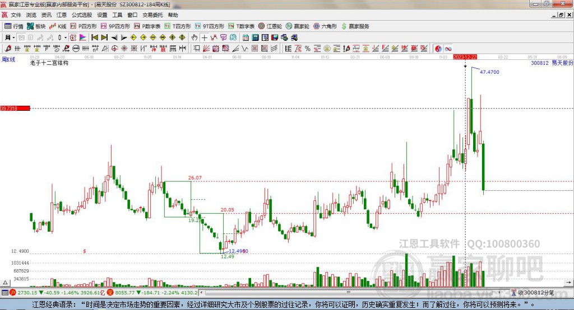Open the 江恩 menu
574x310 pixels.
click(62, 15)
